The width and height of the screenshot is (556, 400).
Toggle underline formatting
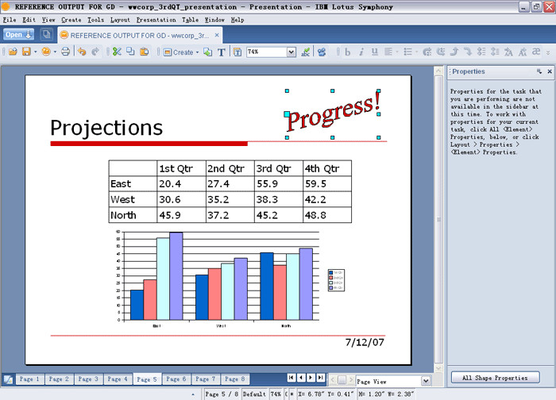[x=375, y=52]
